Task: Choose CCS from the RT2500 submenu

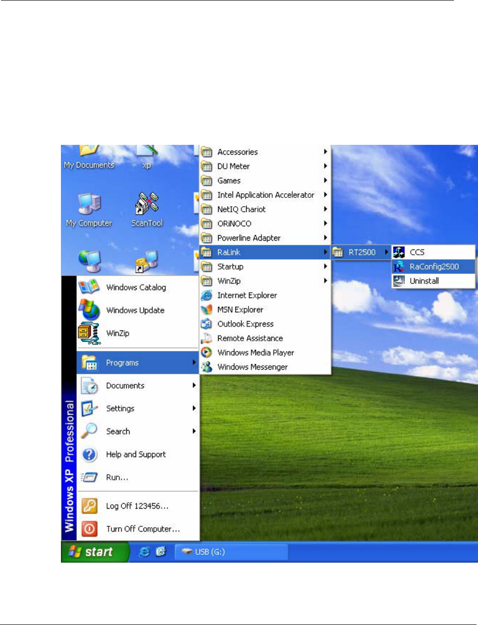Action: (x=433, y=252)
